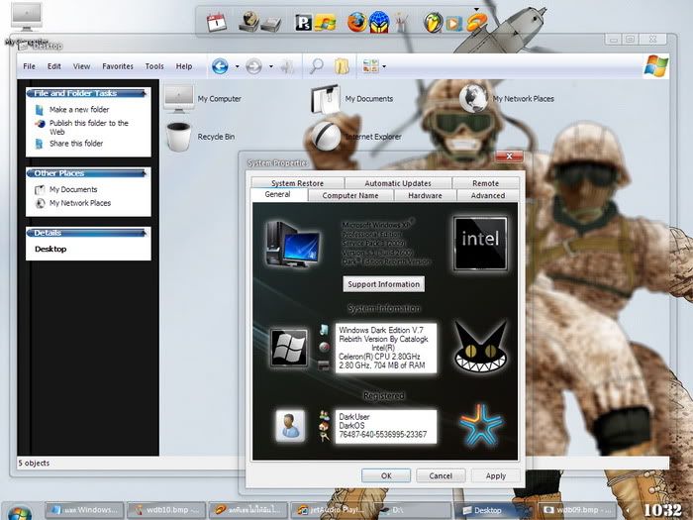
Task: Launch Firefox from the dock
Action: click(356, 22)
